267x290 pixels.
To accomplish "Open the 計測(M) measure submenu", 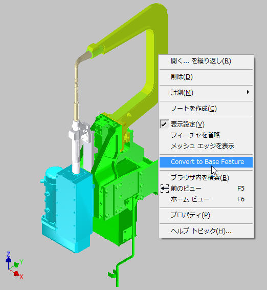I will point(206,92).
